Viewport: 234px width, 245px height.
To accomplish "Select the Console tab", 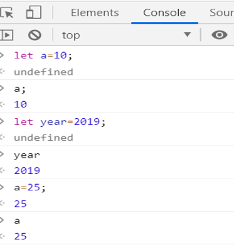I will pos(164,13).
